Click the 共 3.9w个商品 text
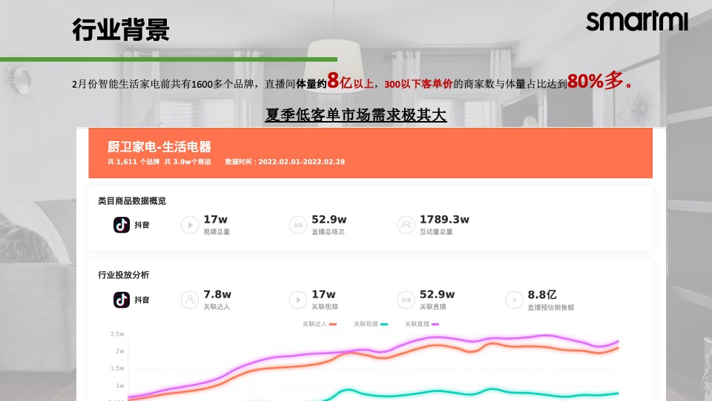Screen dimensions: 712x401 point(188,162)
